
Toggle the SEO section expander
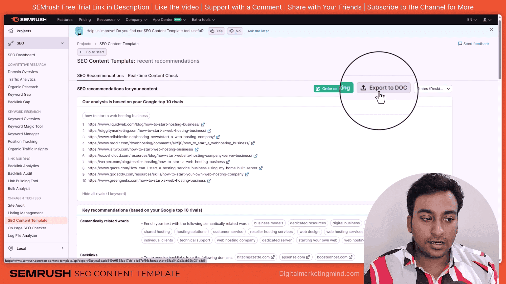62,43
